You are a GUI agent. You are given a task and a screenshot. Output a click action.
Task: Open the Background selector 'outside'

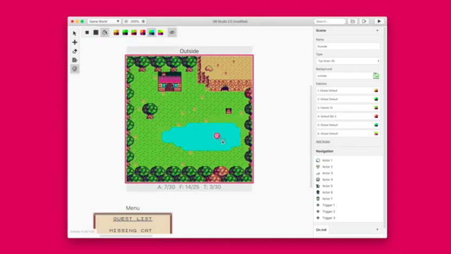pos(344,76)
